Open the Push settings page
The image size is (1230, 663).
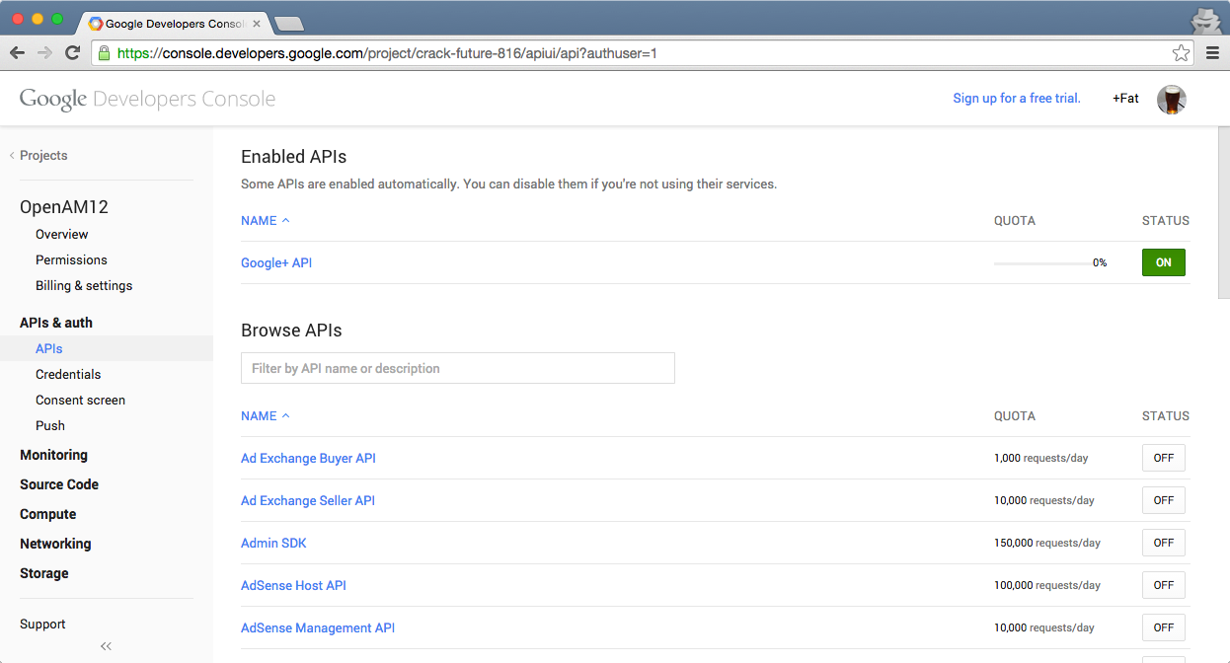pos(50,425)
